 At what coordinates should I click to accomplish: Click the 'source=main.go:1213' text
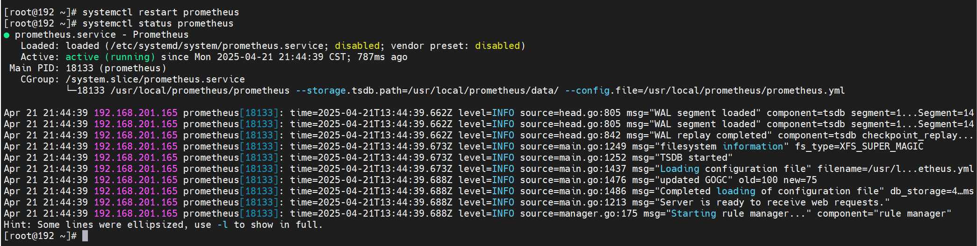click(x=573, y=202)
